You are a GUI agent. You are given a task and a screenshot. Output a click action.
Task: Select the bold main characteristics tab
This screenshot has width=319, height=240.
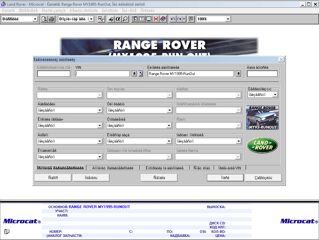point(61,168)
